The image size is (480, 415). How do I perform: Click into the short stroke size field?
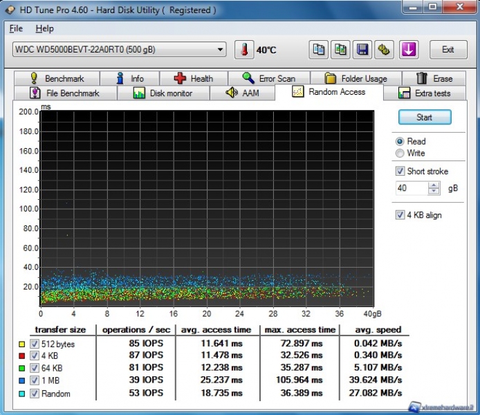click(x=411, y=188)
